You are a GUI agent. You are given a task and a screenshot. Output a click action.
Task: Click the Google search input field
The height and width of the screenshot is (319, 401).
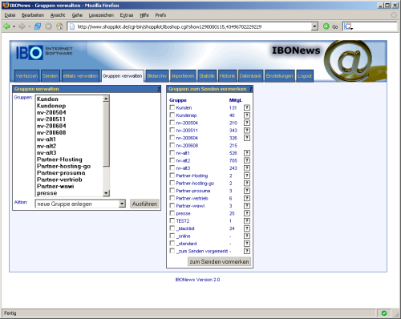(375, 26)
